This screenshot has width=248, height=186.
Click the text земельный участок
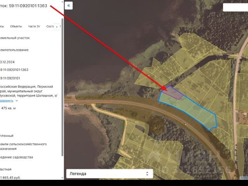(15, 38)
